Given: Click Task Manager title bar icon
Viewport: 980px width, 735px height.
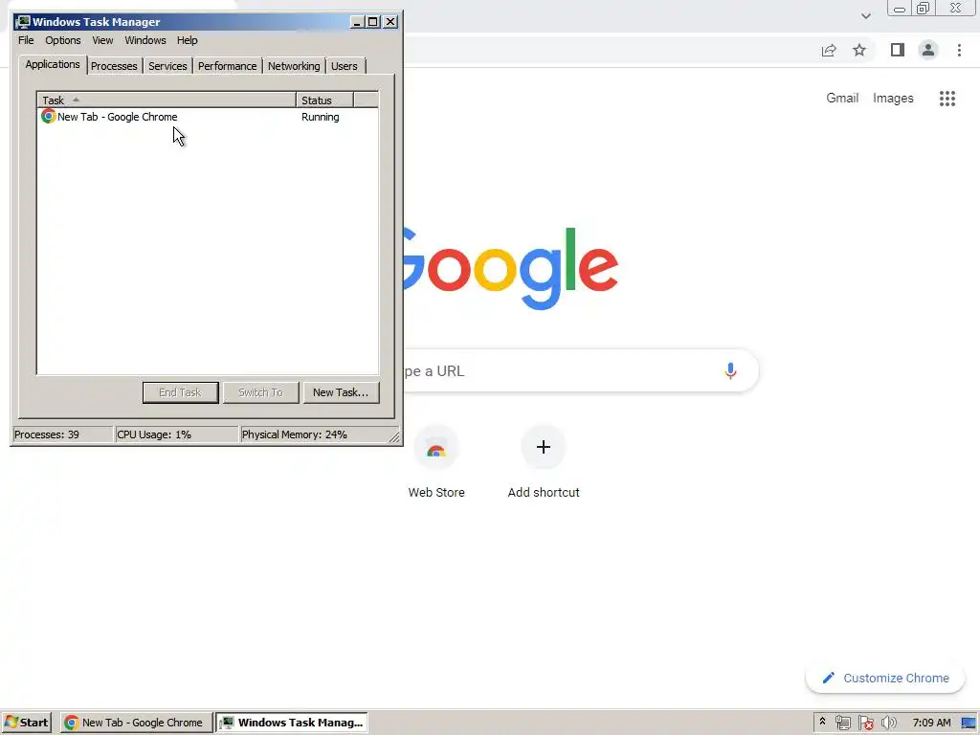Looking at the screenshot, I should [23, 22].
